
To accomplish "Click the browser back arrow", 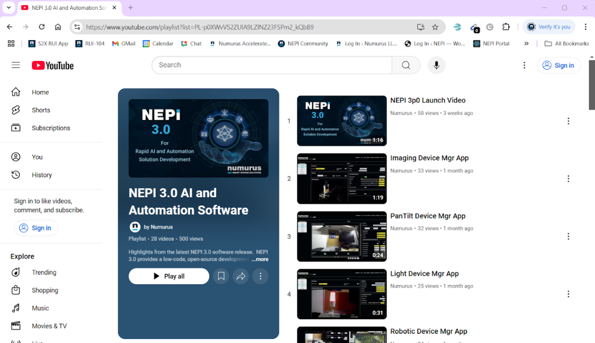I will point(9,27).
